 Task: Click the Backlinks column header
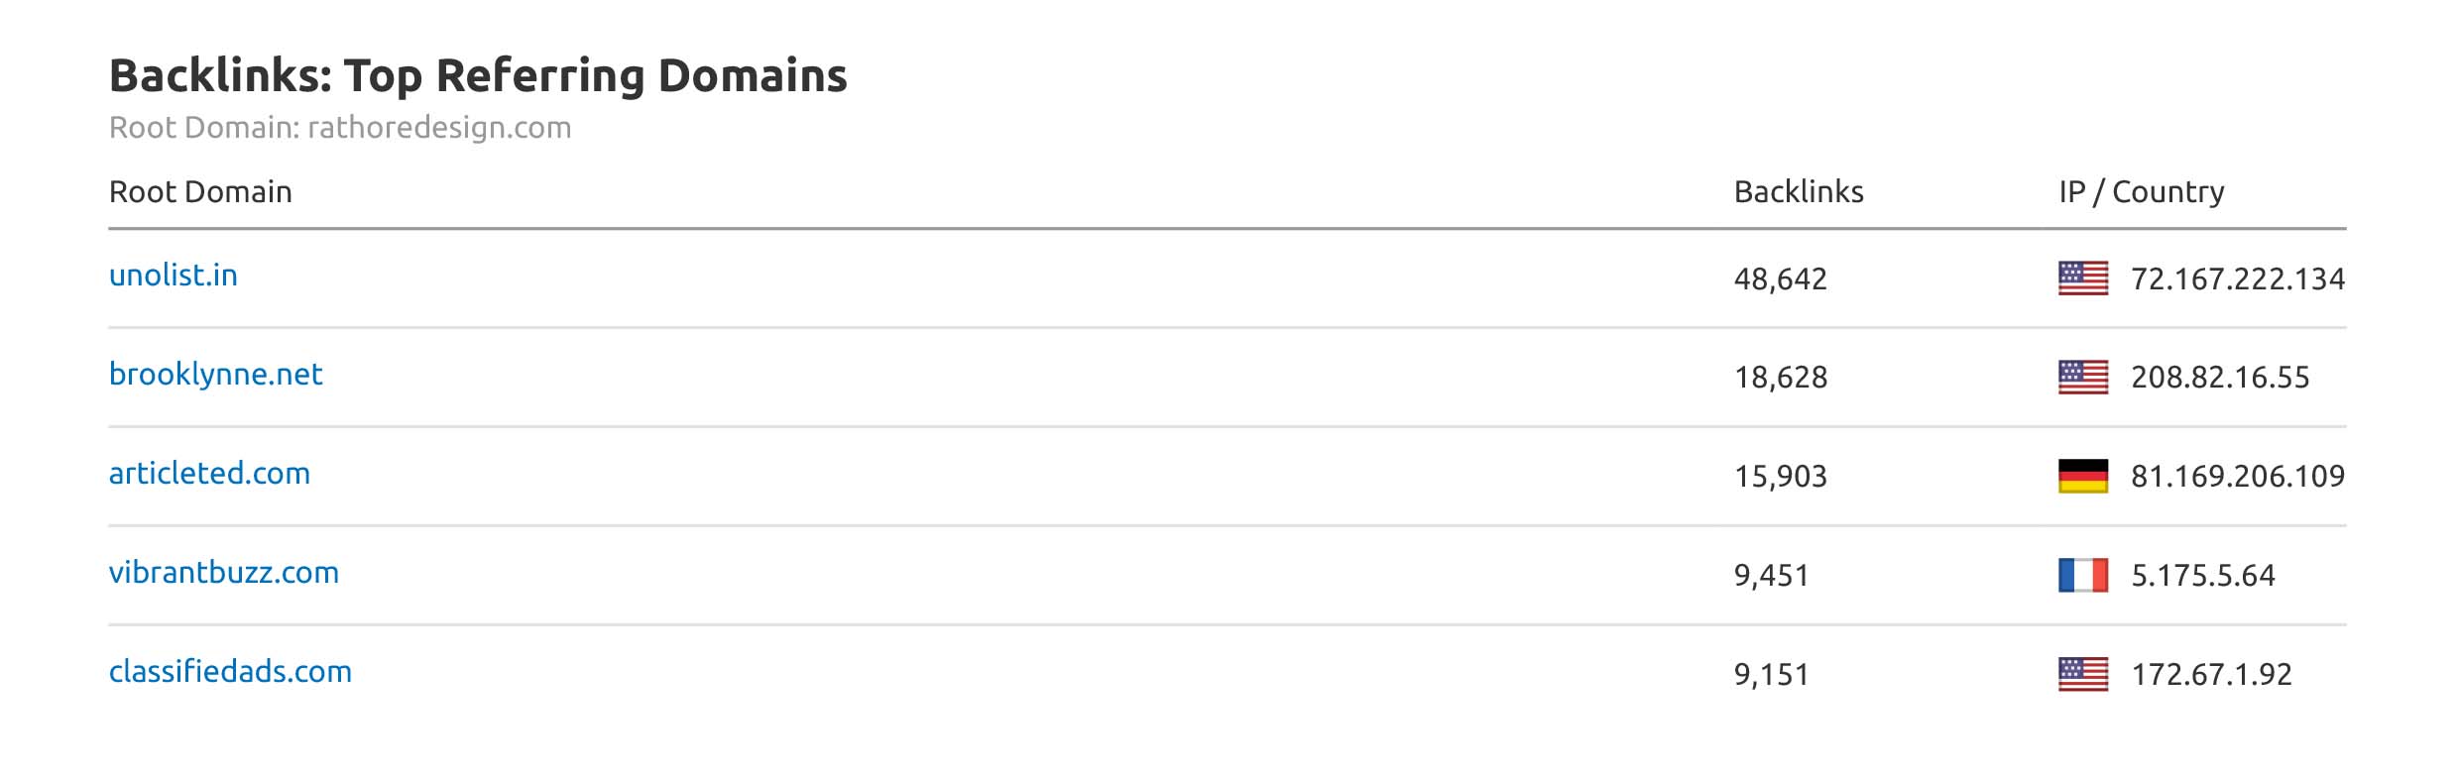(x=1798, y=192)
